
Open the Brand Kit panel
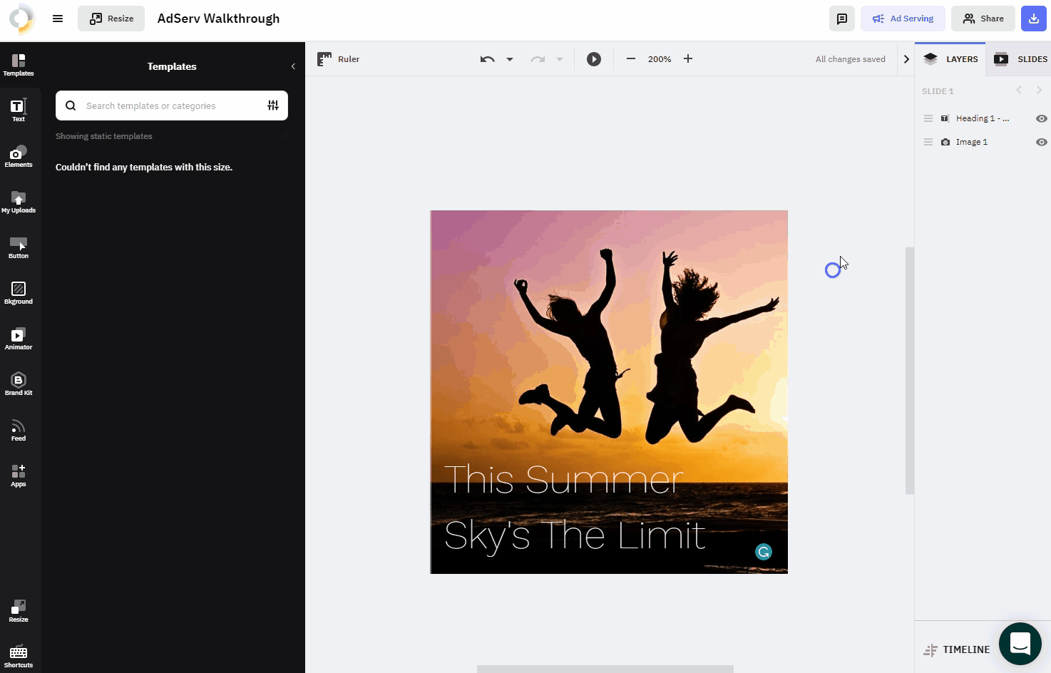(19, 384)
